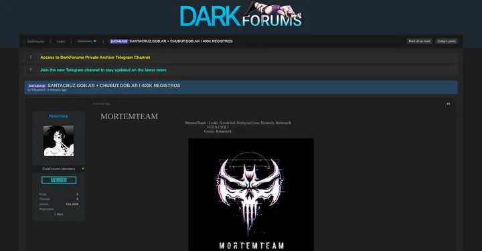Click the Mark all as read button
The image size is (482, 251).
(x=419, y=41)
